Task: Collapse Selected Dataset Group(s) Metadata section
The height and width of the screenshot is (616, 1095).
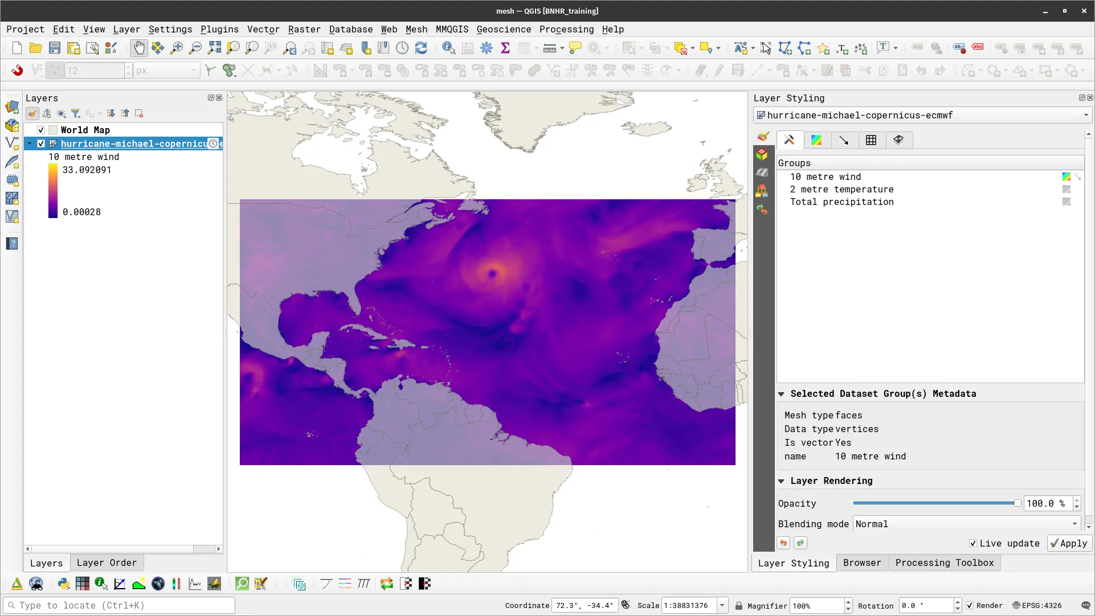Action: point(782,393)
